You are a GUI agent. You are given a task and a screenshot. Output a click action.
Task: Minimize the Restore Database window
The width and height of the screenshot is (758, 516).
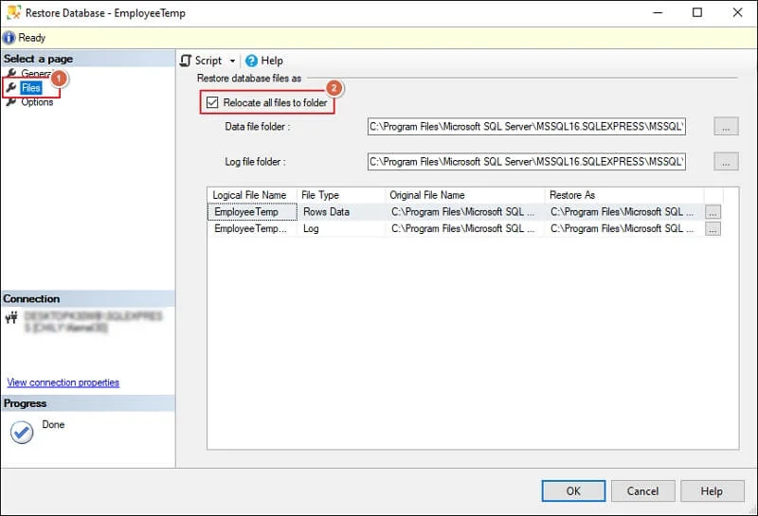point(658,12)
